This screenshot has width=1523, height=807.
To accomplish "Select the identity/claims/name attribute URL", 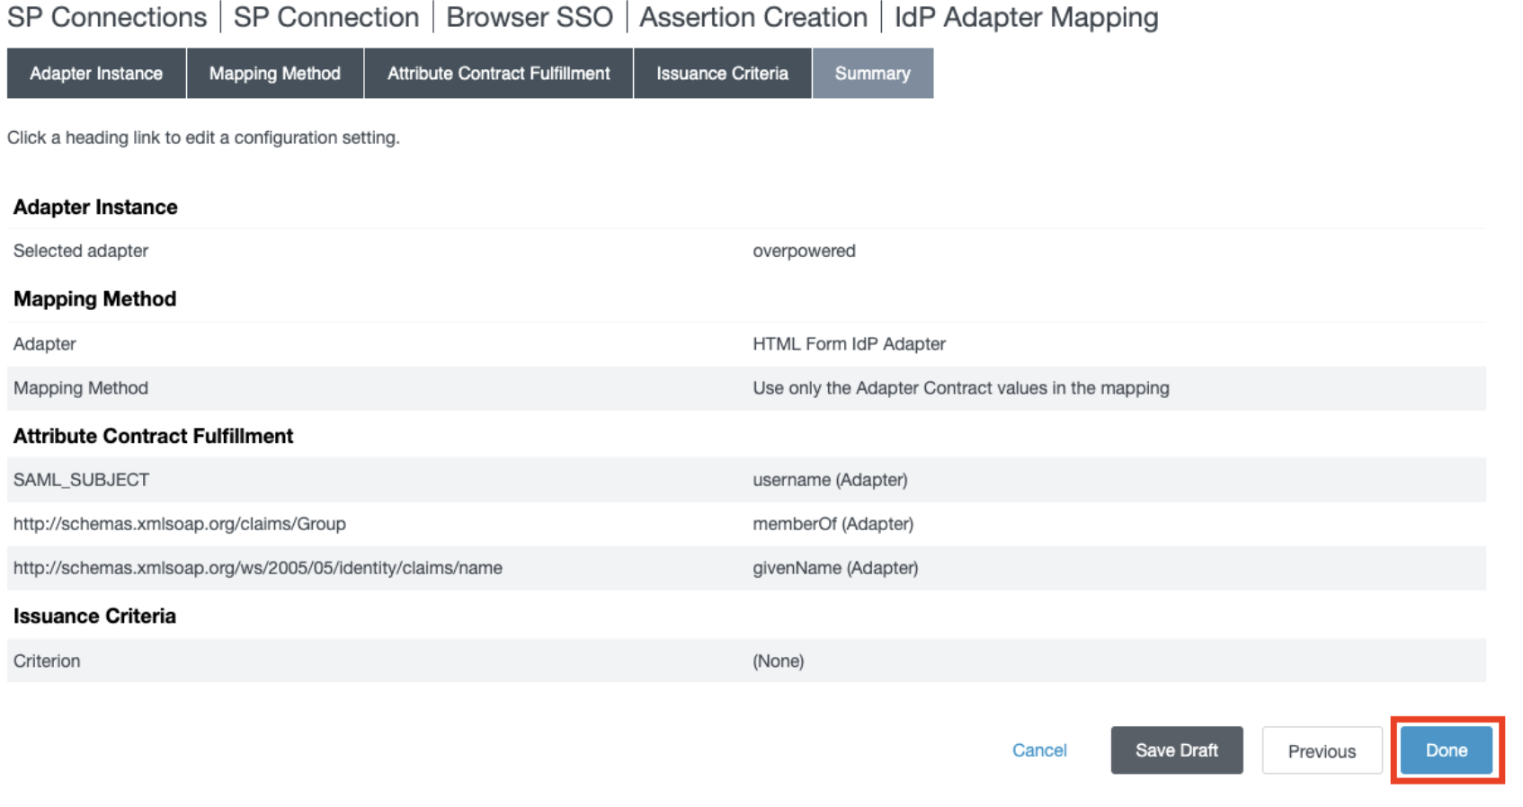I will (258, 568).
